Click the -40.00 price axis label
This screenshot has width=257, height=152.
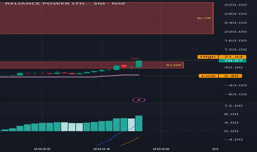(x=235, y=85)
